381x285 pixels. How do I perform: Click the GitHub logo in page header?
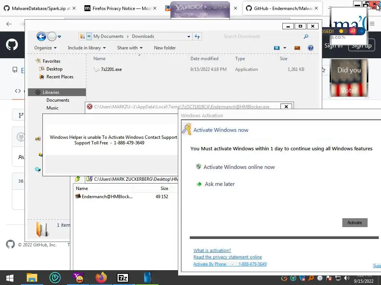12,45
